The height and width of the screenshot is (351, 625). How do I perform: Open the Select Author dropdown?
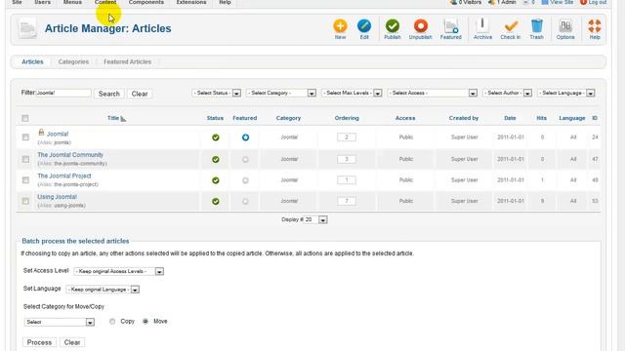click(x=507, y=93)
